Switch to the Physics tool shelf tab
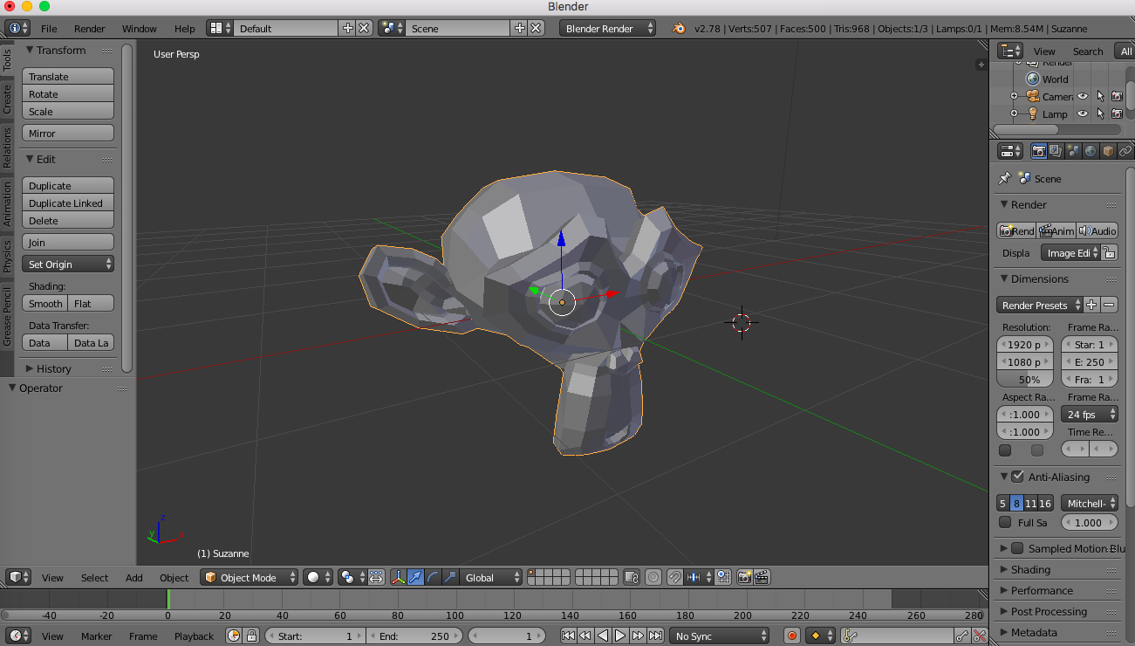This screenshot has width=1135, height=646. tap(8, 257)
